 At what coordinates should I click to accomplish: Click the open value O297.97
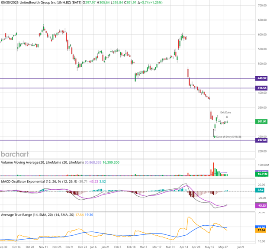(x=89, y=3)
